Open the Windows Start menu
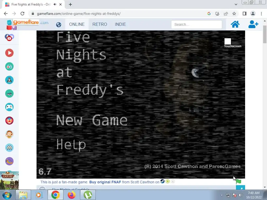Image resolution: width=267 pixels, height=200 pixels. coord(7,195)
